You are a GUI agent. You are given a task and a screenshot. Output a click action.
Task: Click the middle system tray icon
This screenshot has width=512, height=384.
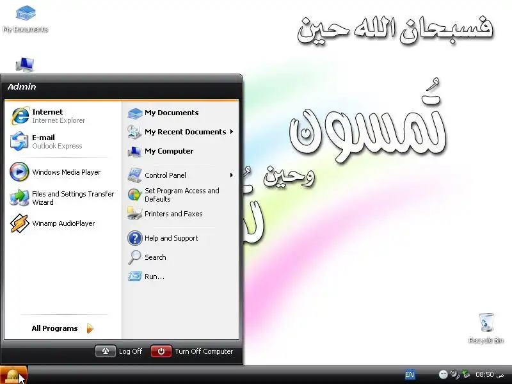455,374
